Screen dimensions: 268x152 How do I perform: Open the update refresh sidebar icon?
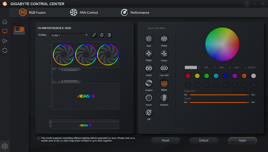coord(5,50)
